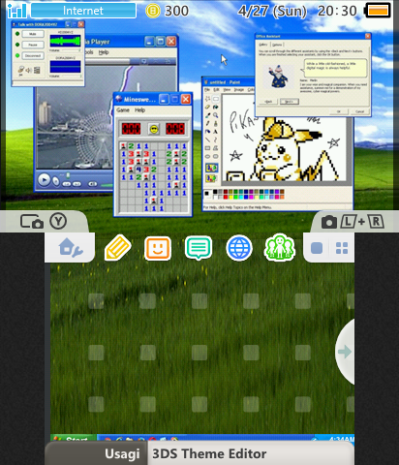Click the Minesweeper smiley face button
399x465 pixels.
[154, 129]
